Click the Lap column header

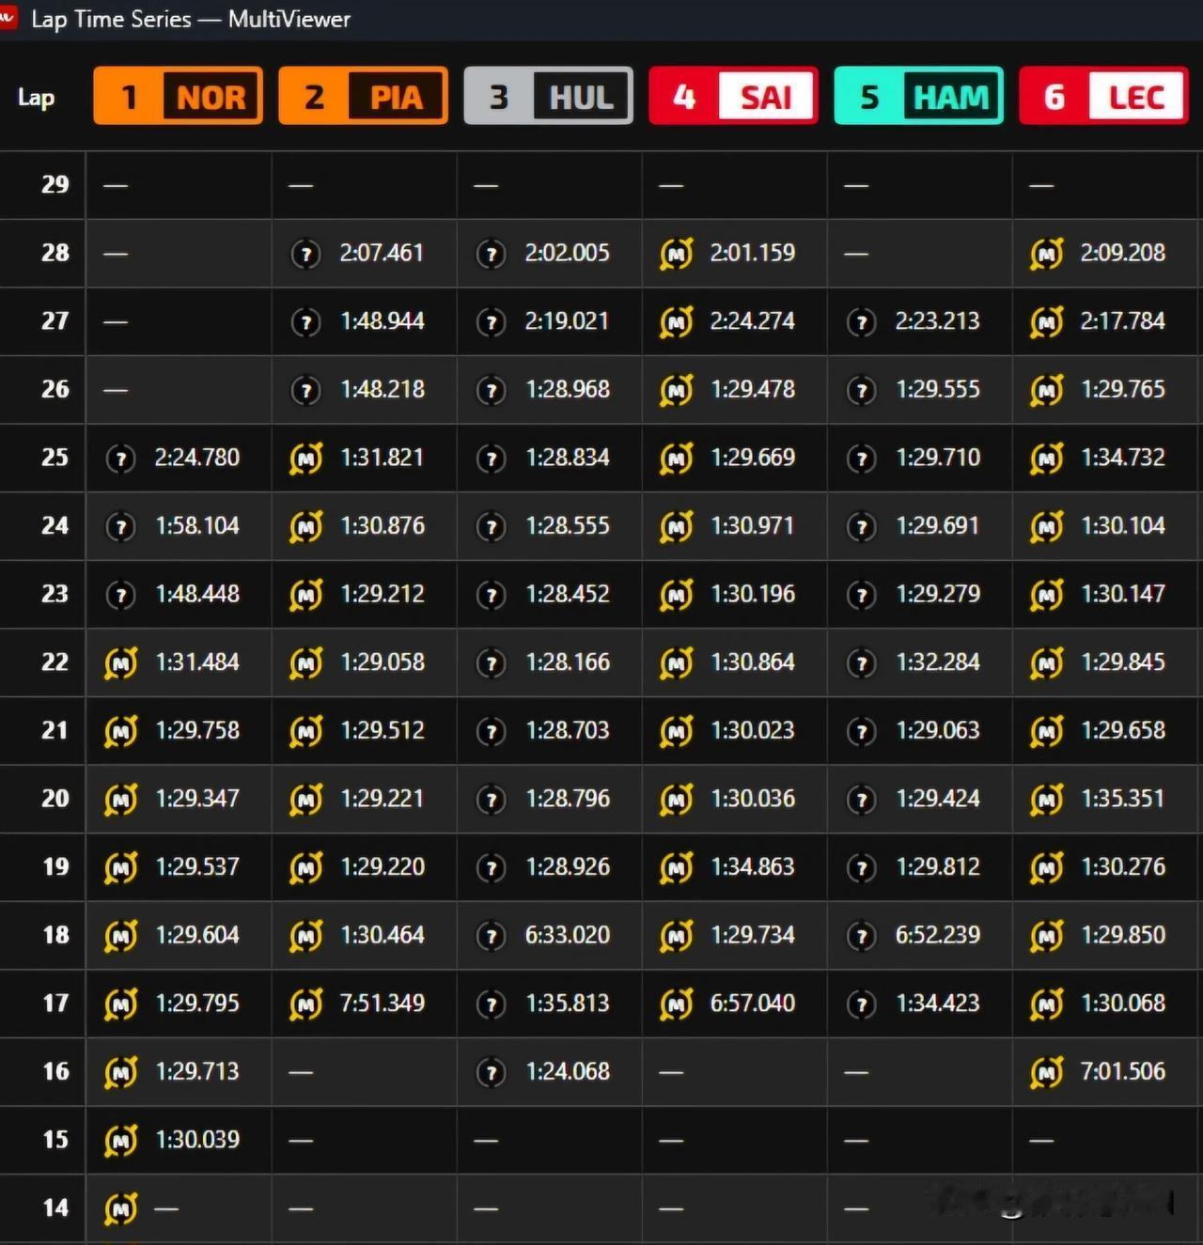[x=36, y=98]
